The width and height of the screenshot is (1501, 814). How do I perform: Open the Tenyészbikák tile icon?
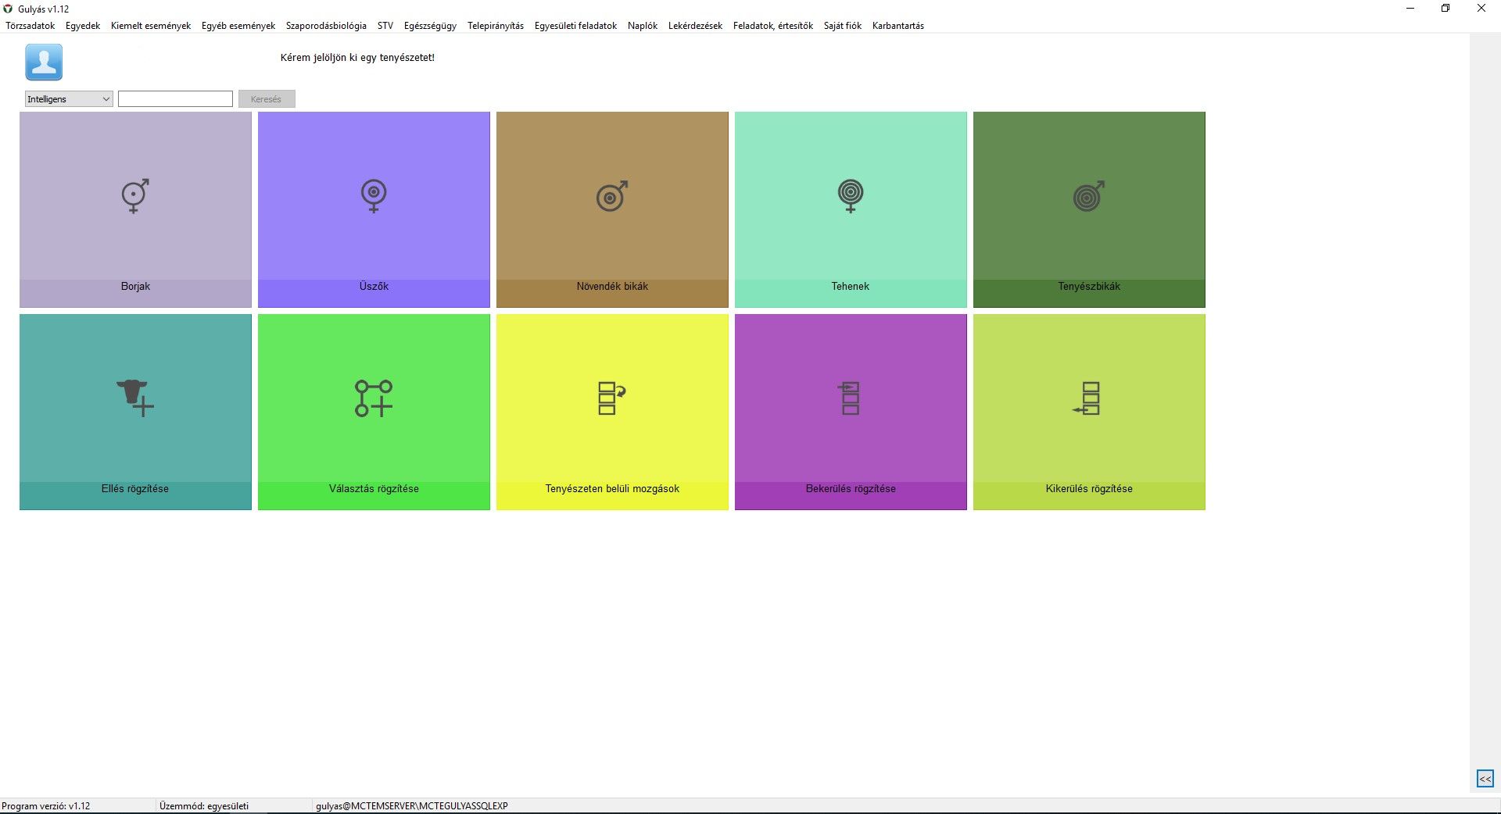coord(1089,196)
